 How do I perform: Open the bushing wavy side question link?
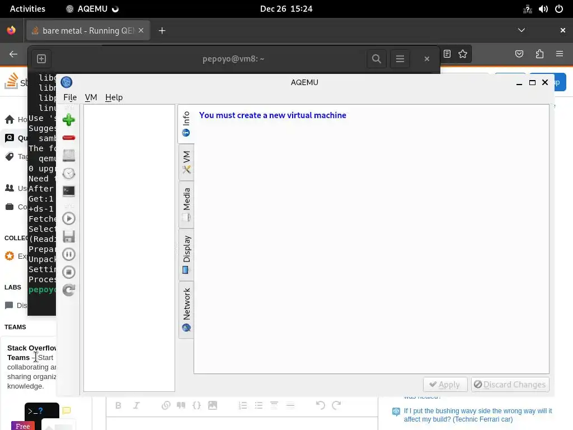point(478,415)
